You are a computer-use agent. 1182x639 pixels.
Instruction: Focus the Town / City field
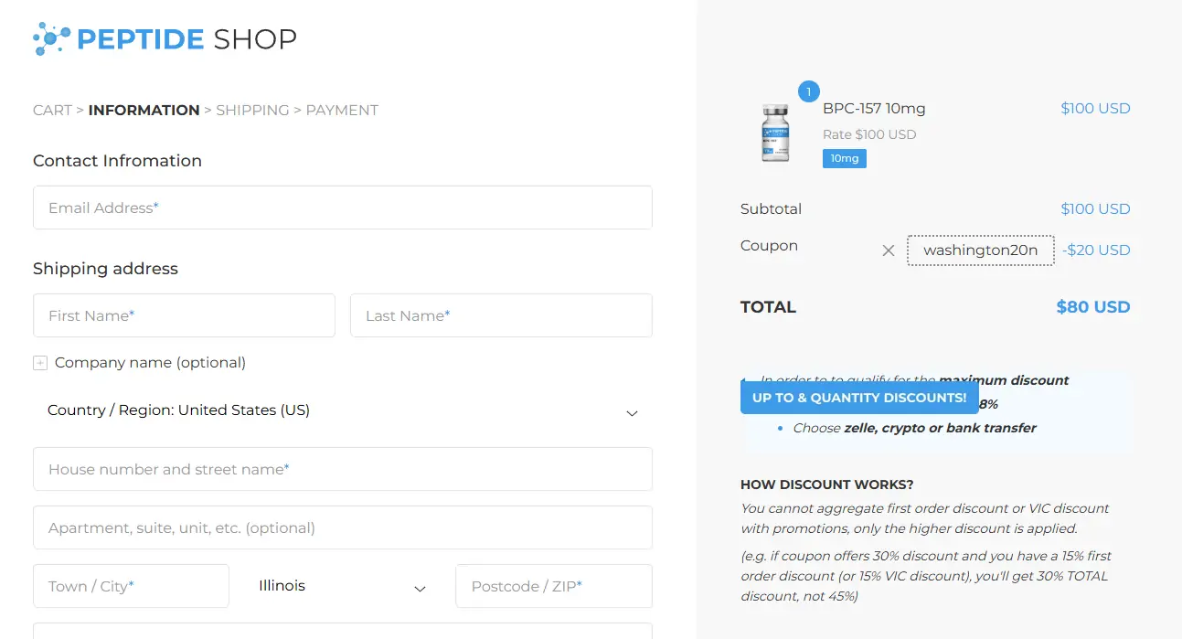point(131,586)
